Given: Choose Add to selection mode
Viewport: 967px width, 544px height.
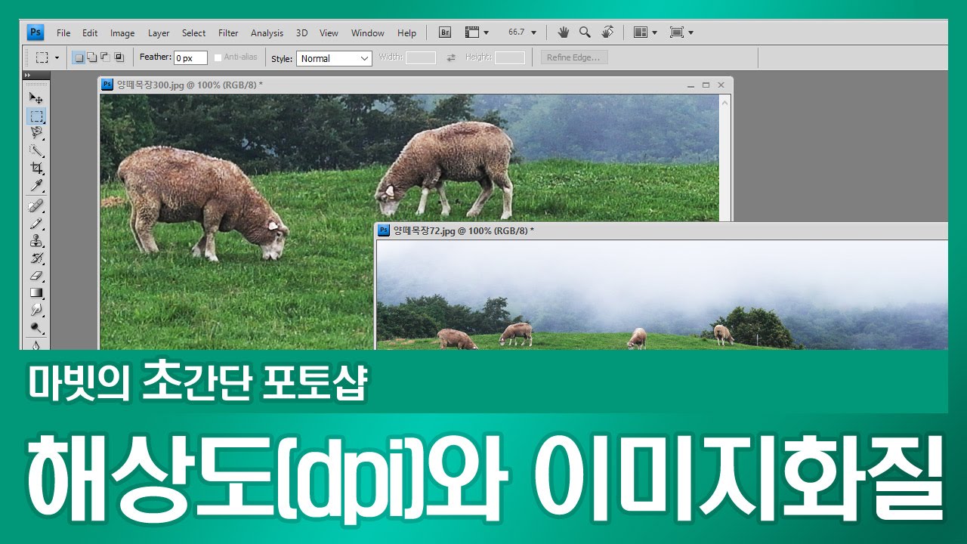Looking at the screenshot, I should pyautogui.click(x=92, y=57).
